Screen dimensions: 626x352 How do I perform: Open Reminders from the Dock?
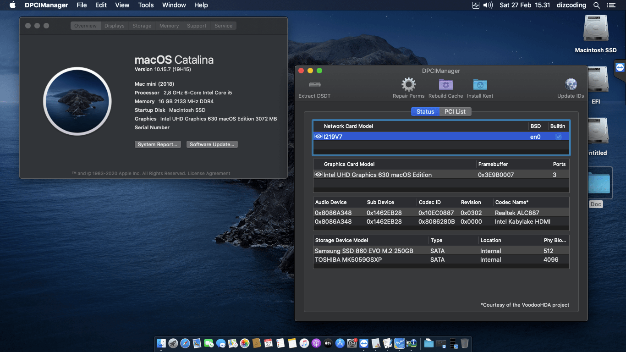click(x=280, y=343)
